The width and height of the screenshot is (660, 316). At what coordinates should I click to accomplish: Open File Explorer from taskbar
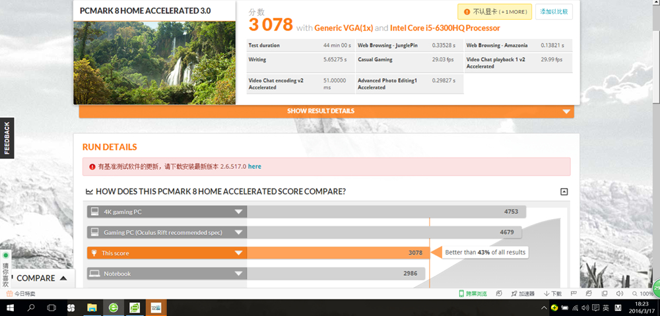(x=92, y=308)
